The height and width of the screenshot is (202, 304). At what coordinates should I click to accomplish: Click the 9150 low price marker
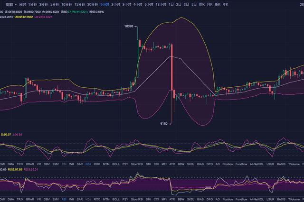click(164, 123)
